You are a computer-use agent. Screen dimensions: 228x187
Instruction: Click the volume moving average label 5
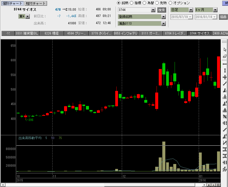click(x=46, y=138)
